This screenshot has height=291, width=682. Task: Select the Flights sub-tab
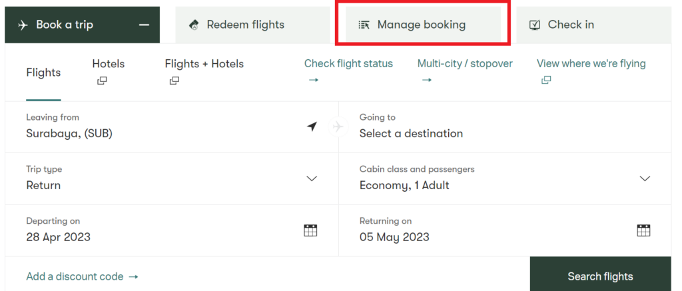[x=43, y=73]
